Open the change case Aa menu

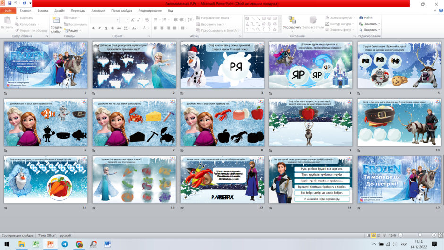(x=135, y=28)
